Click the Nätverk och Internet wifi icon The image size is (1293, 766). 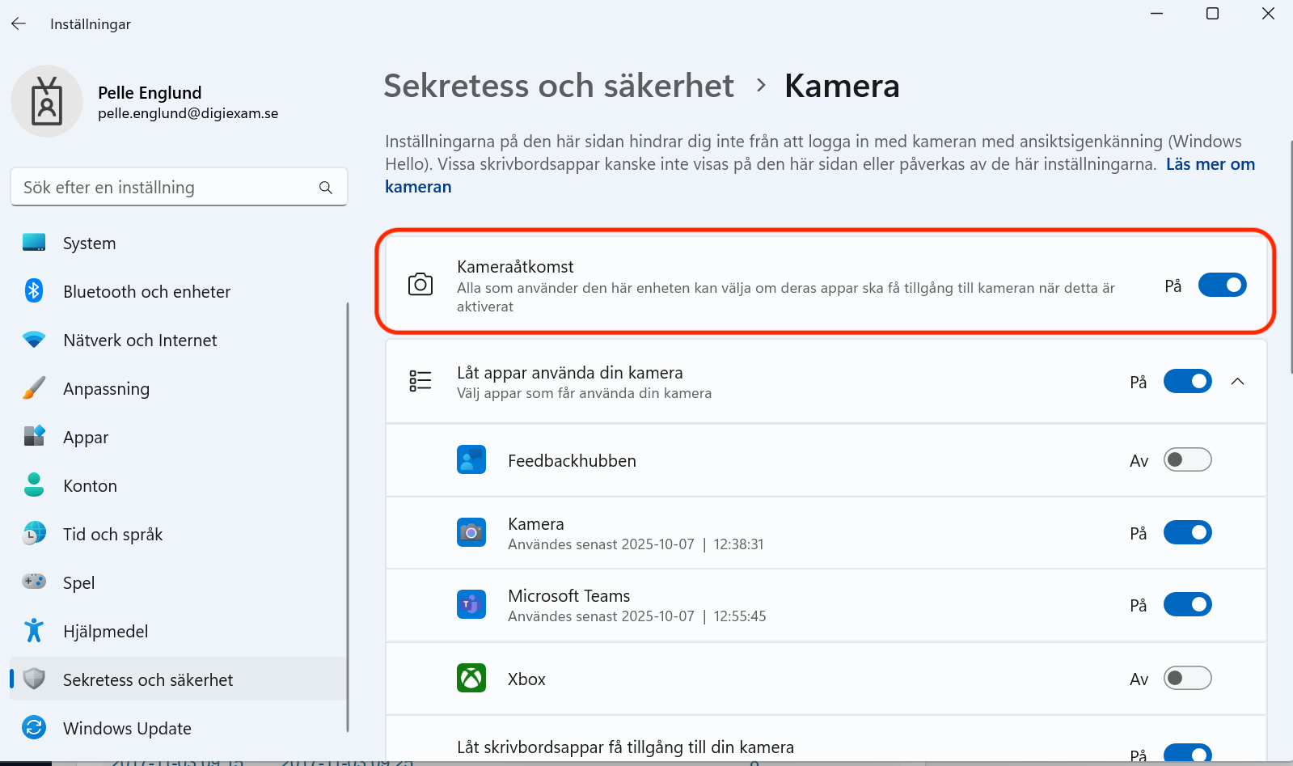coord(34,340)
